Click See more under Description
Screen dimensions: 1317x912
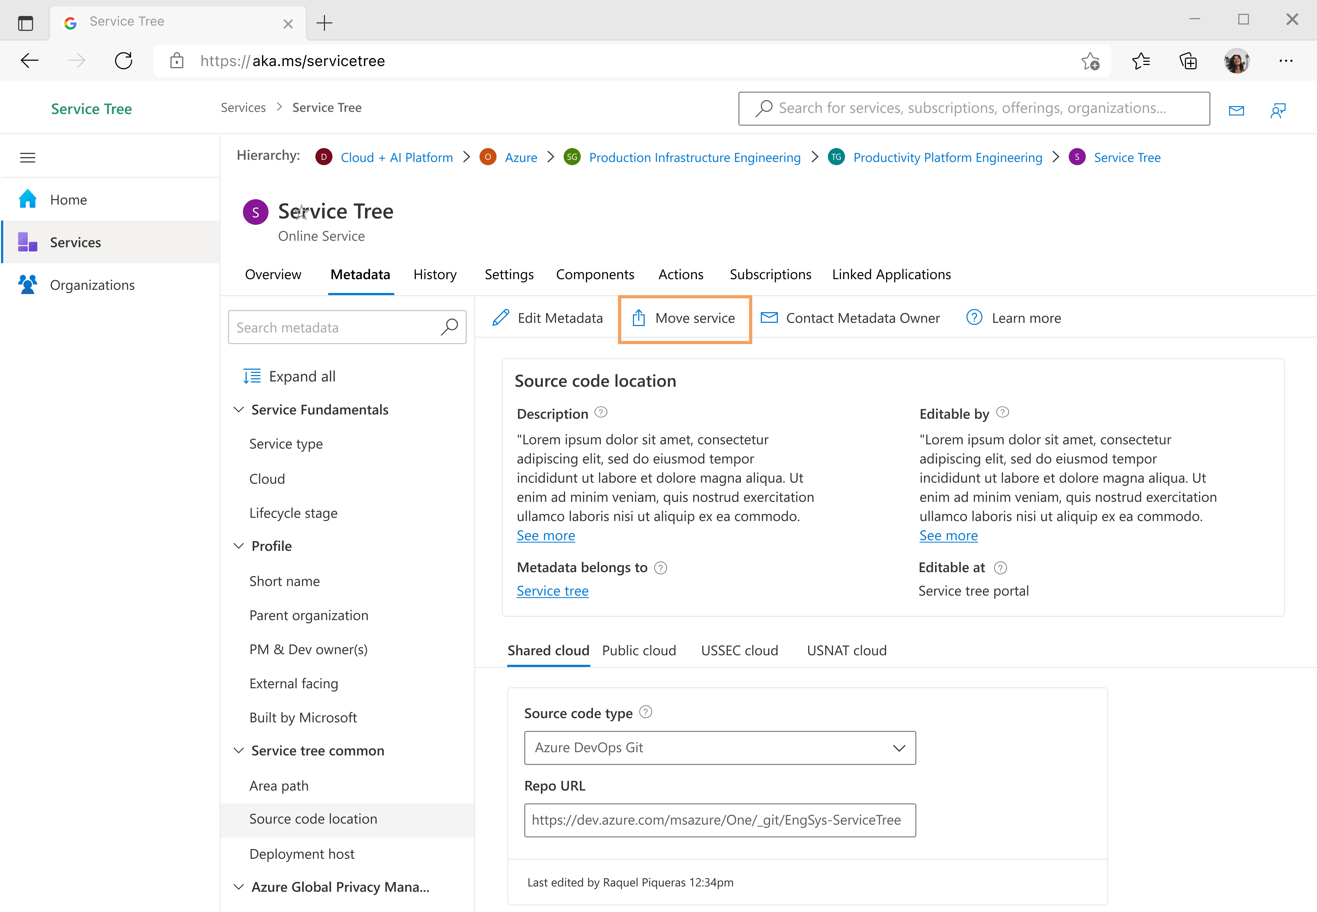pos(546,535)
